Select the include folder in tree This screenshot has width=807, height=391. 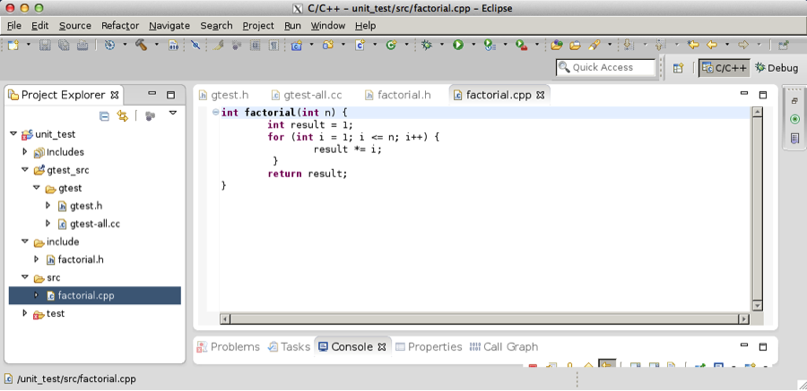(63, 242)
